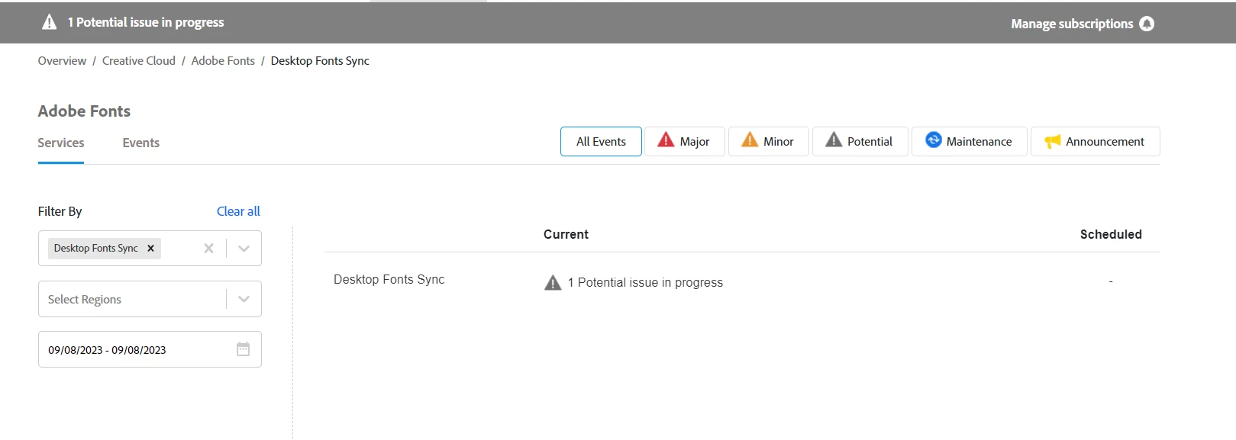Open 1 Potential issue in progress row link
This screenshot has width=1236, height=440.
(x=645, y=283)
